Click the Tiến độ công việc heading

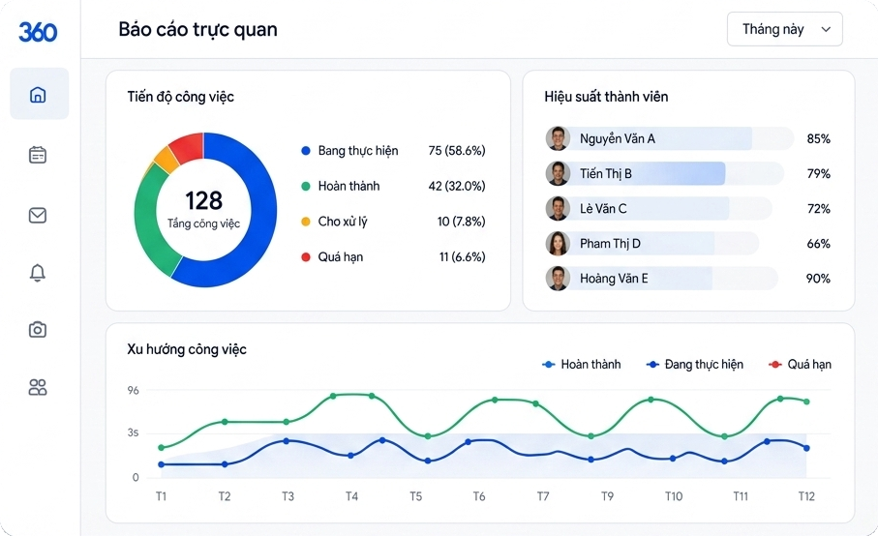(x=180, y=97)
